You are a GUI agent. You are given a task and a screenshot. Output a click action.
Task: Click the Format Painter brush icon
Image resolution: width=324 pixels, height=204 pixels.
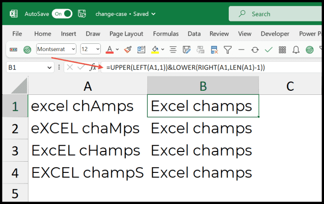click(128, 49)
